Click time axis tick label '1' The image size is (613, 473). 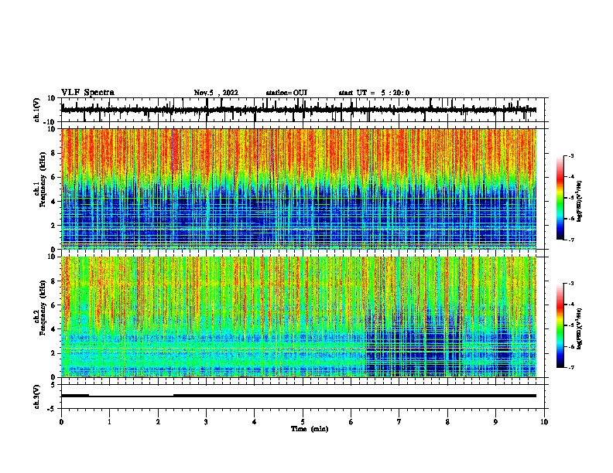[109, 422]
